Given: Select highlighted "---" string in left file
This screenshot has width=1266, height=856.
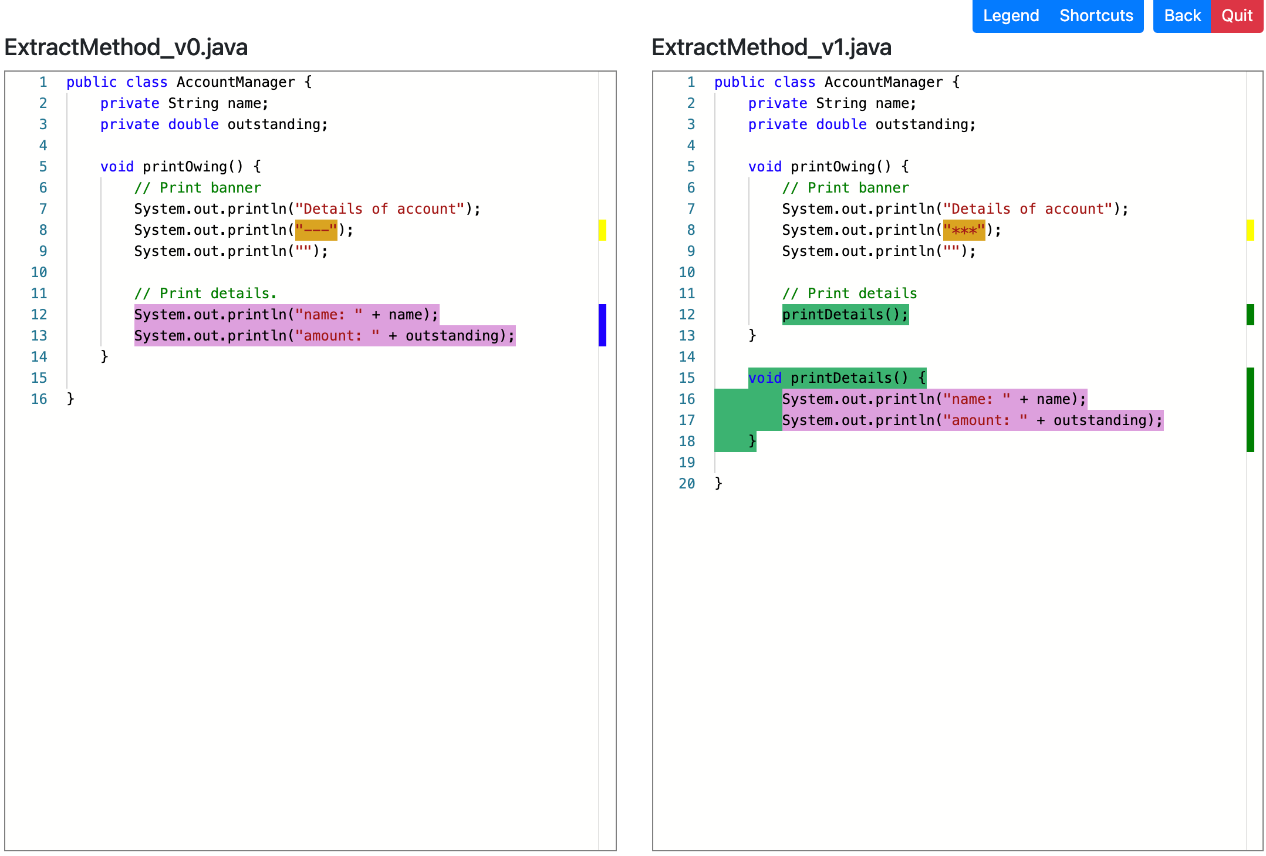Looking at the screenshot, I should (316, 230).
